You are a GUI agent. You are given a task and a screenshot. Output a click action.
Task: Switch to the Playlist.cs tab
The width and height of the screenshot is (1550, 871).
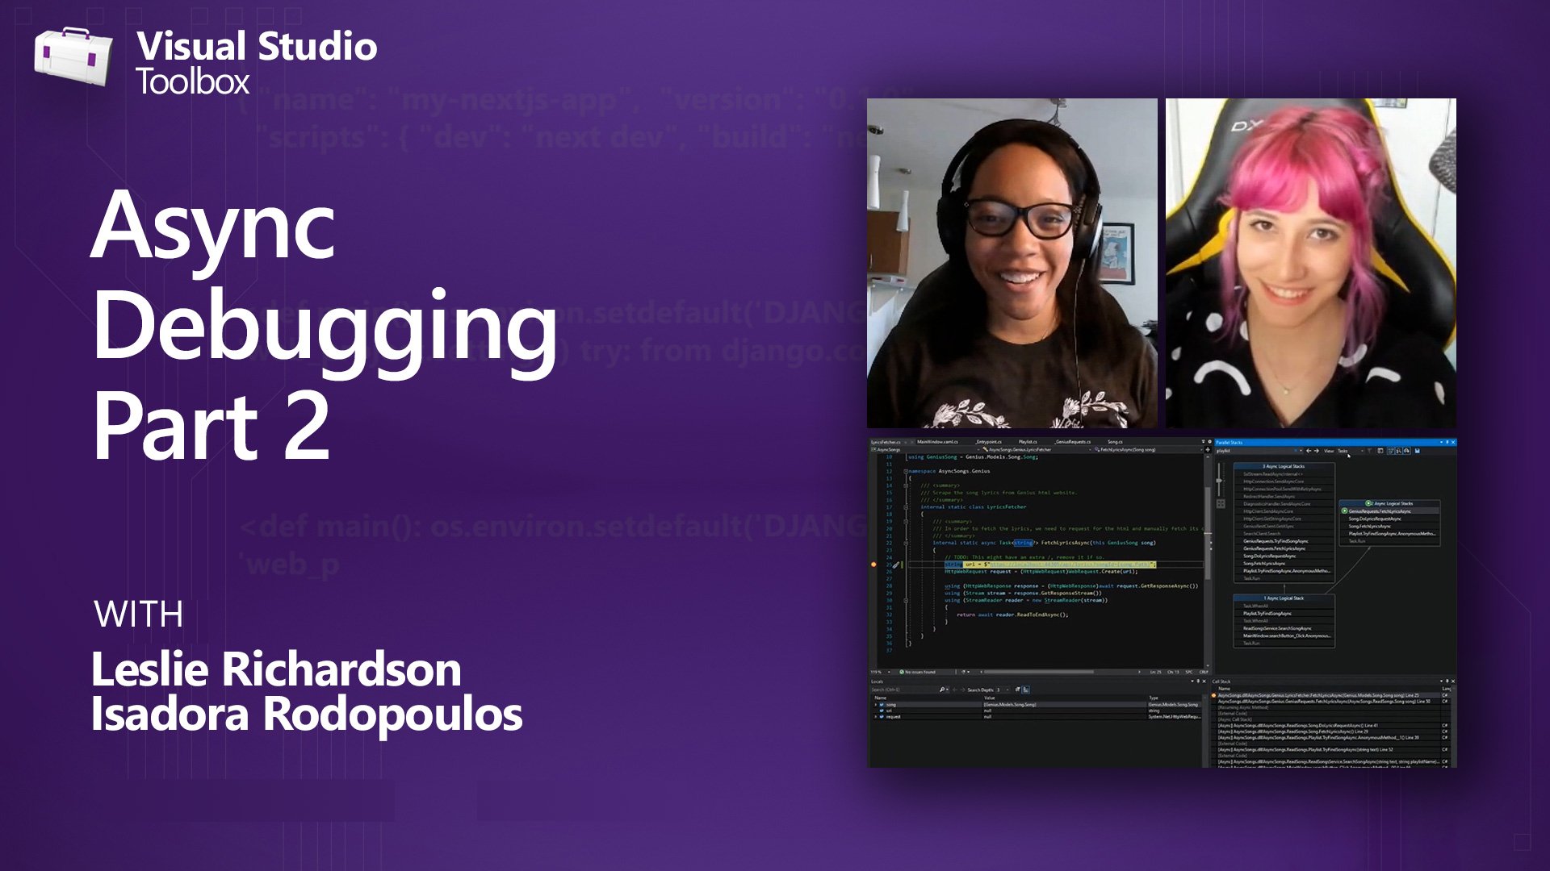[x=1028, y=442]
